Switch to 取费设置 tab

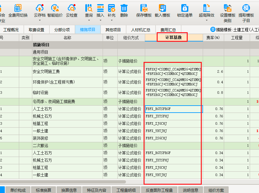tap(36, 30)
